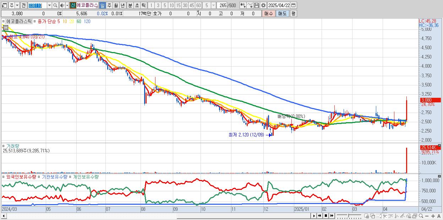Click the 1 interval preset button
Viewport: 443px width, 220px height.
pyautogui.click(x=151, y=5)
